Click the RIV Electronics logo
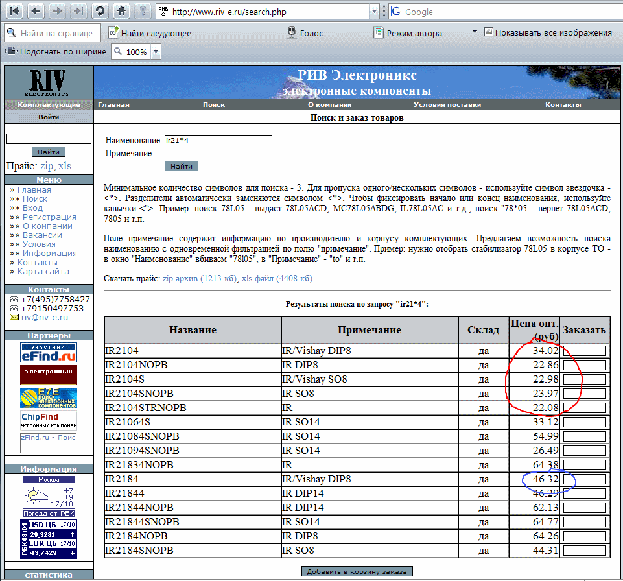Viewport: 623px width, 581px height. point(49,82)
